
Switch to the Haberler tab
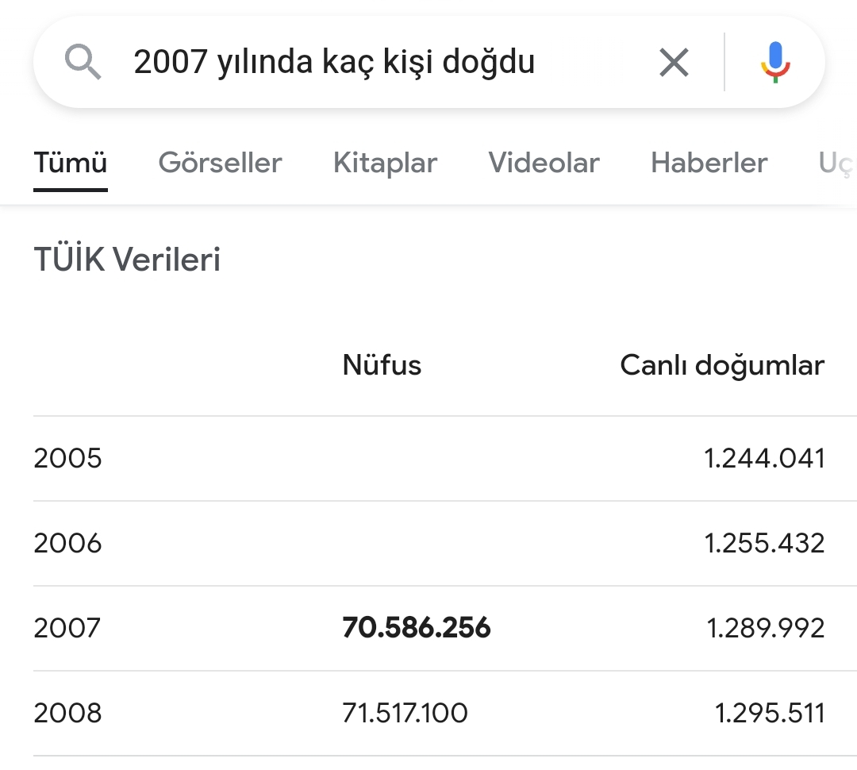click(x=709, y=163)
